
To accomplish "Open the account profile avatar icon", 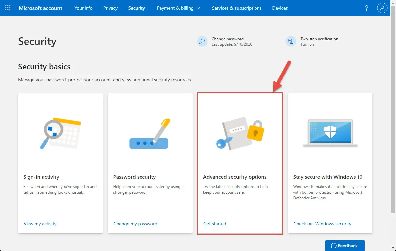I will [382, 8].
